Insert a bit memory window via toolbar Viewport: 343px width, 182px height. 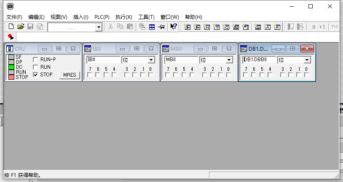pyautogui.click(x=206, y=27)
